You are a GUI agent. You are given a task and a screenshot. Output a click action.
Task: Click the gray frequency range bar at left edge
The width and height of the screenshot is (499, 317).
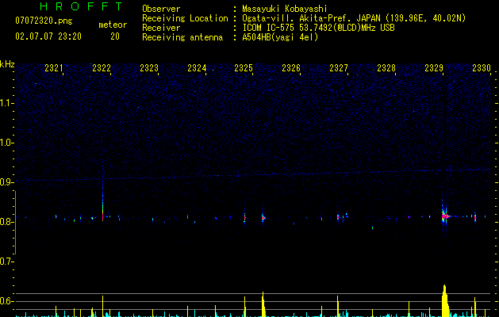coord(15,223)
